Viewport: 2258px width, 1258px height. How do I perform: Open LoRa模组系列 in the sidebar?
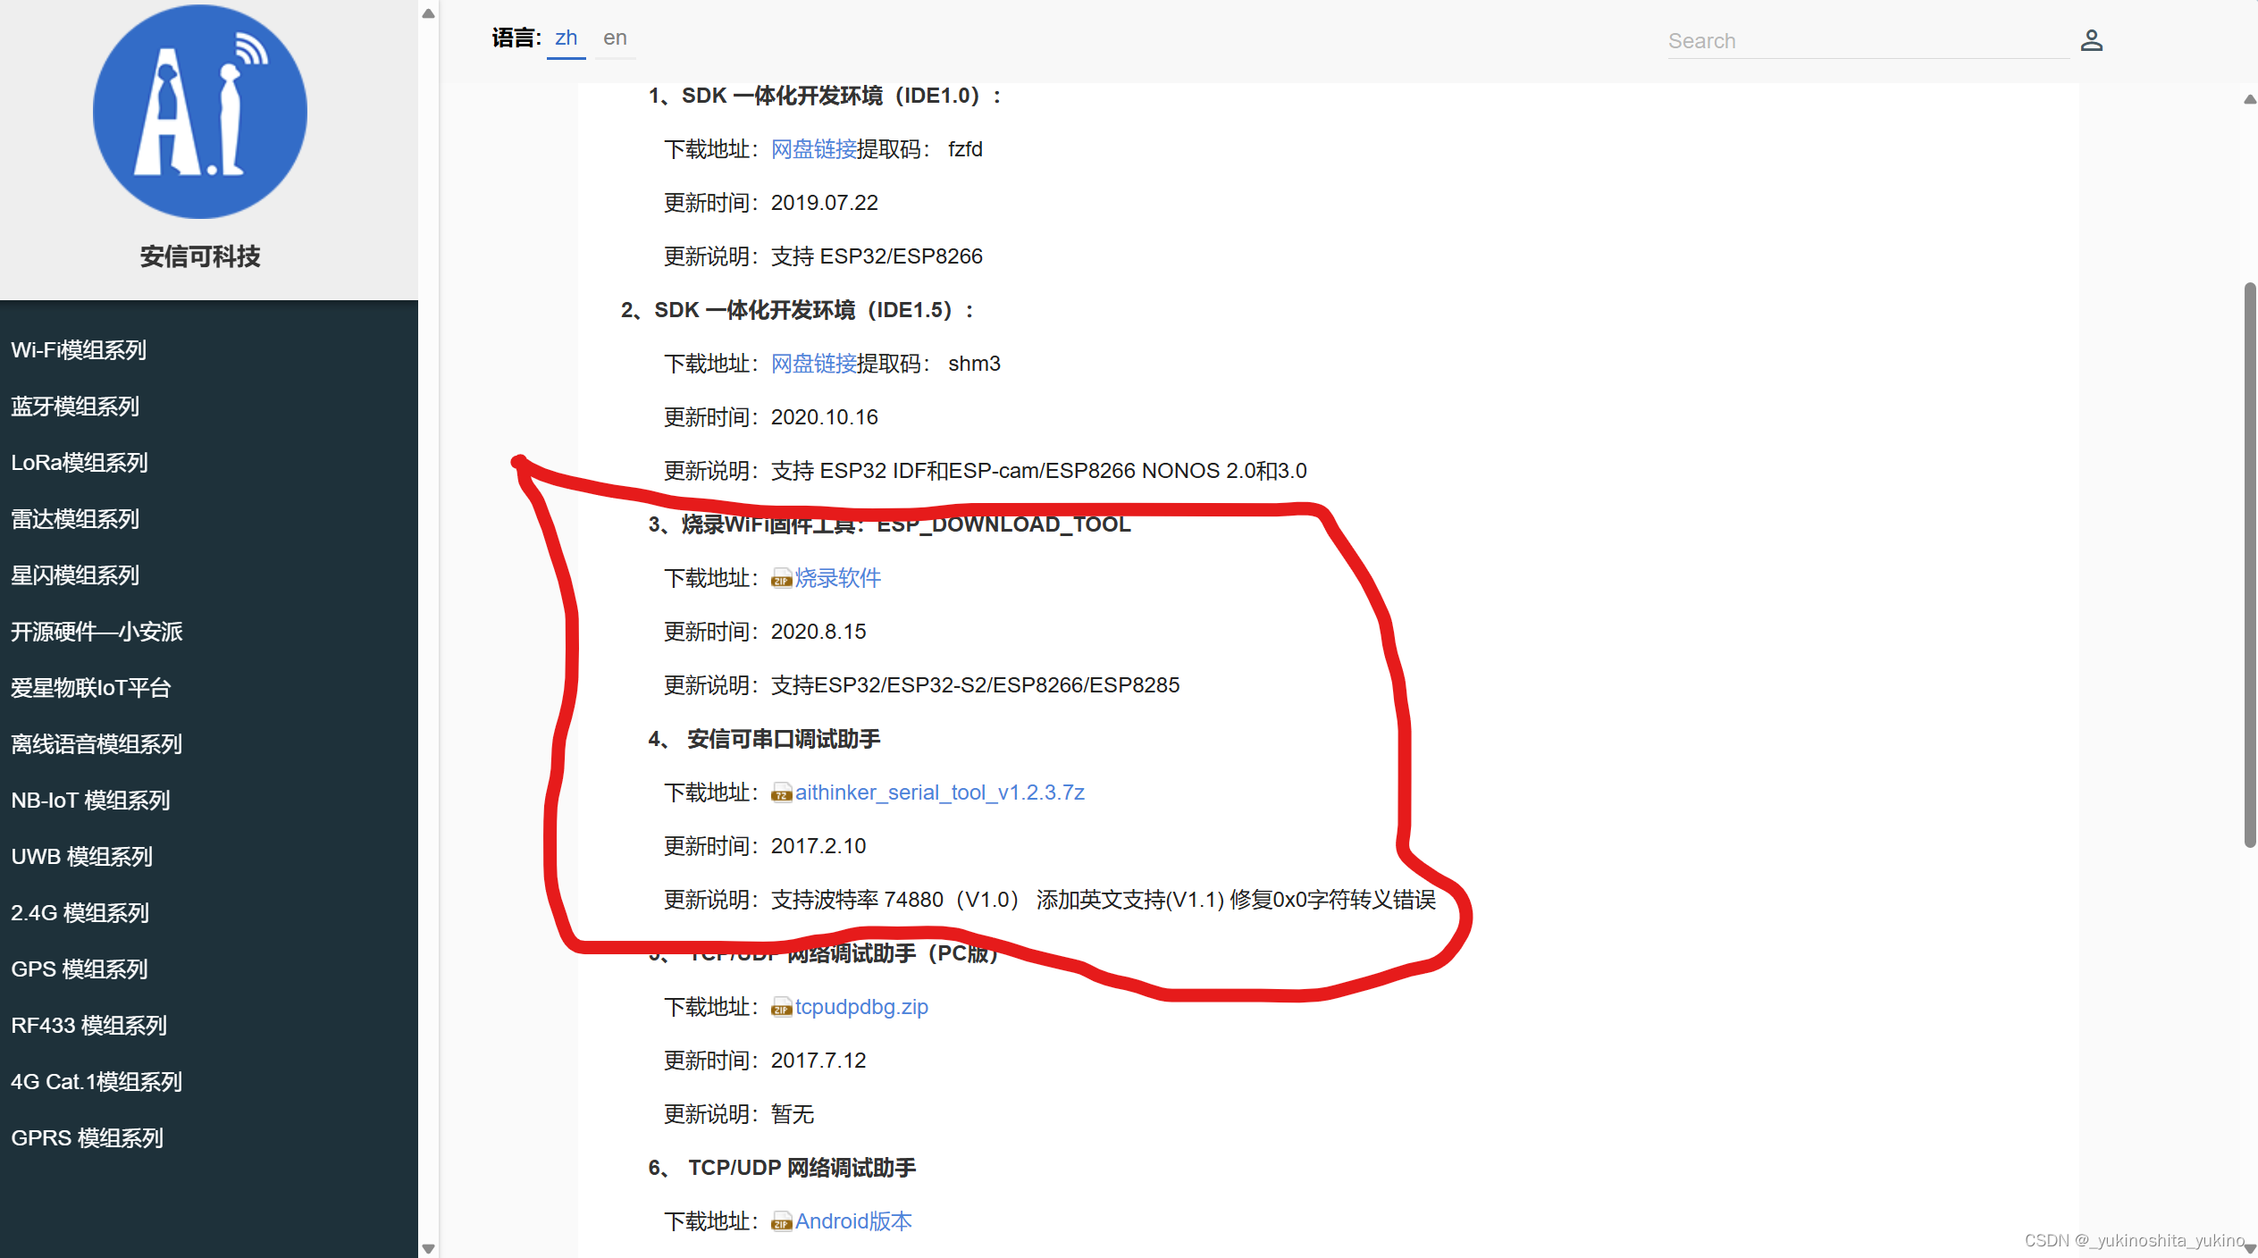80,463
